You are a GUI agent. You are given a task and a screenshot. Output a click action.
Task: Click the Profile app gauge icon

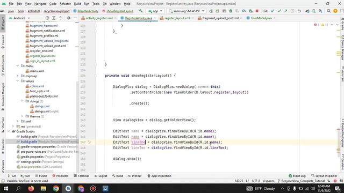[x=243, y=11]
